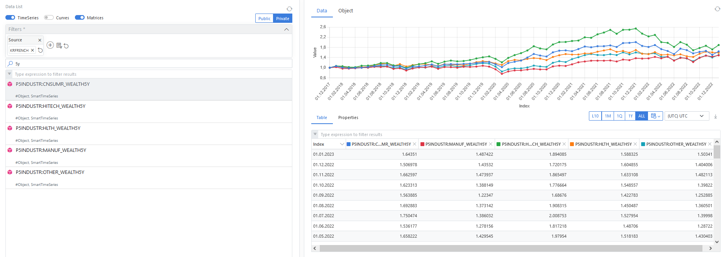The width and height of the screenshot is (726, 257).
Task: Download the table data
Action: click(715, 116)
